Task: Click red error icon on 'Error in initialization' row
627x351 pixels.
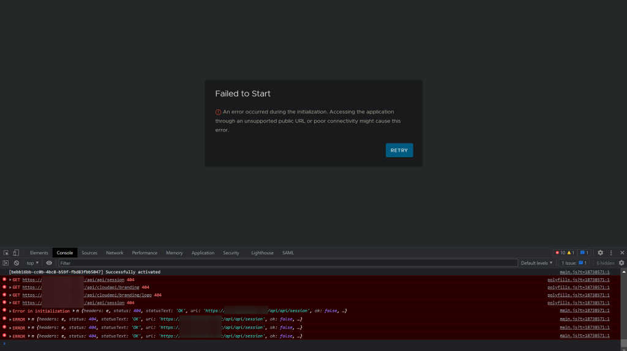Action: tap(4, 310)
